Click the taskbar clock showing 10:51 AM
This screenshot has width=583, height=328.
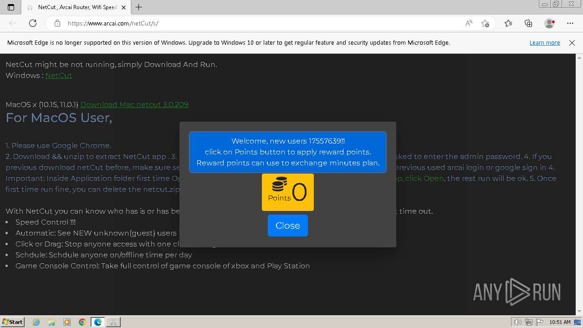pyautogui.click(x=560, y=322)
